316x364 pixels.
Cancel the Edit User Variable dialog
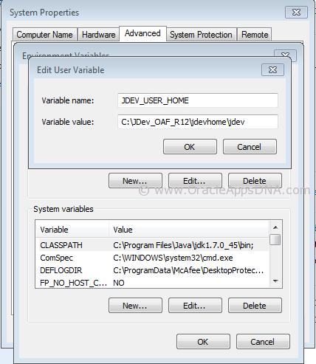tap(250, 147)
